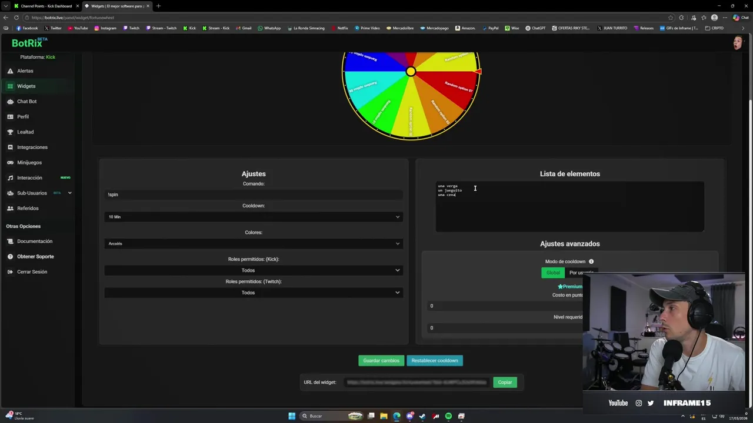This screenshot has height=423, width=753.
Task: Click Restablecer cooldown button
Action: point(435,361)
